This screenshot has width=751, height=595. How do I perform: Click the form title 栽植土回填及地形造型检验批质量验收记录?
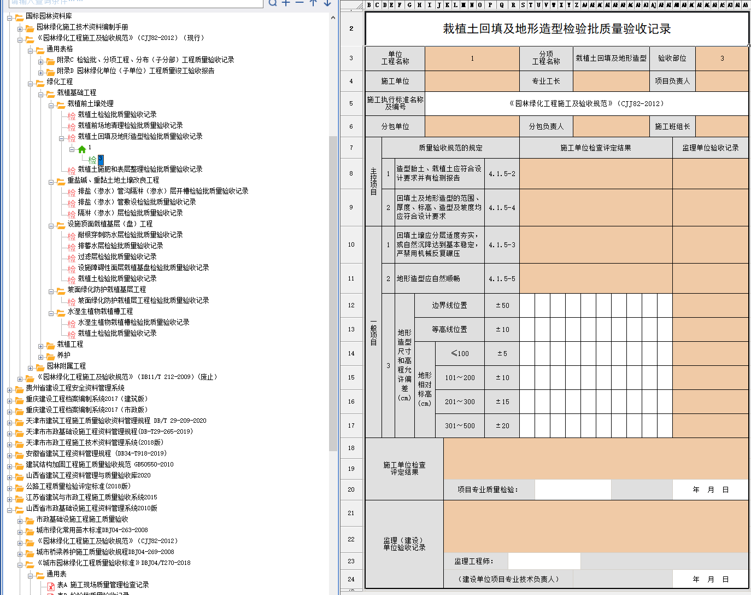point(556,29)
